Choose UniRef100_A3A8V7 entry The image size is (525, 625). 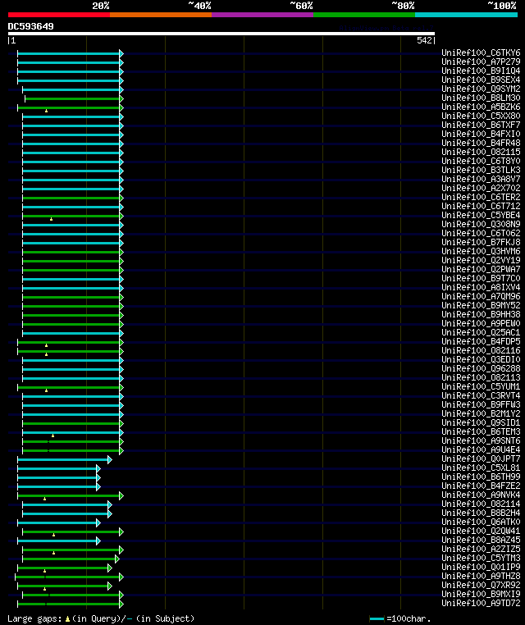[x=481, y=179]
